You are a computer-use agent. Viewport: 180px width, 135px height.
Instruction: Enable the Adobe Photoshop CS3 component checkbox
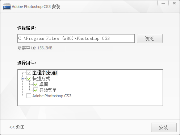coord(29,96)
